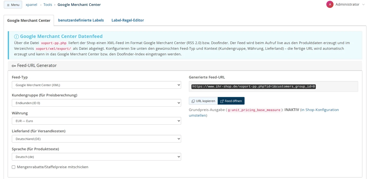Click the g:unit_pricing_base_measure code text
This screenshot has width=370, height=179.
pos(254,110)
